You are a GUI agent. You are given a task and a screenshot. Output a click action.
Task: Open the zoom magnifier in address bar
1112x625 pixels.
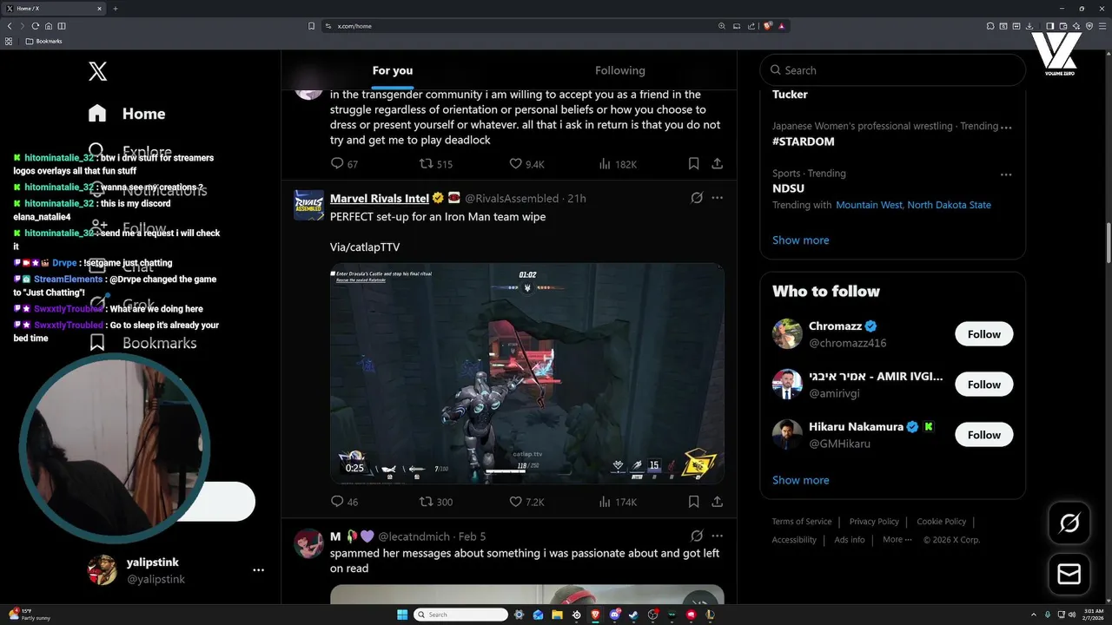coord(722,26)
